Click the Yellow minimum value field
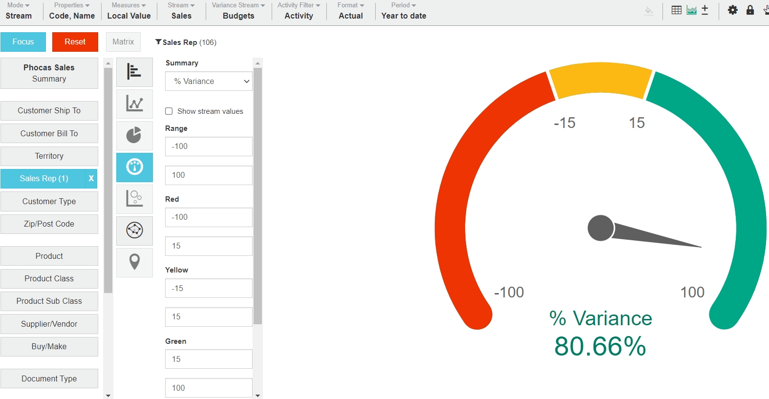 tap(209, 288)
